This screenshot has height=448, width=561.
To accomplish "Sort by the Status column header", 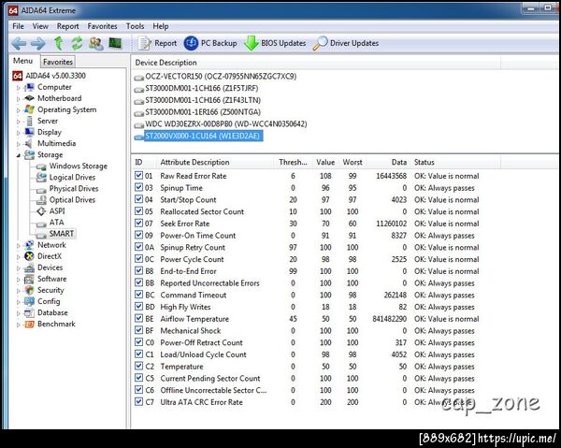I will (424, 162).
